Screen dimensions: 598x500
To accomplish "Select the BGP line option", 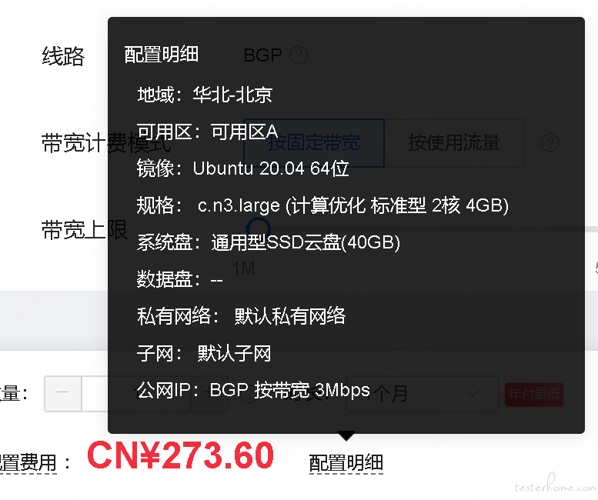I will pyautogui.click(x=262, y=55).
